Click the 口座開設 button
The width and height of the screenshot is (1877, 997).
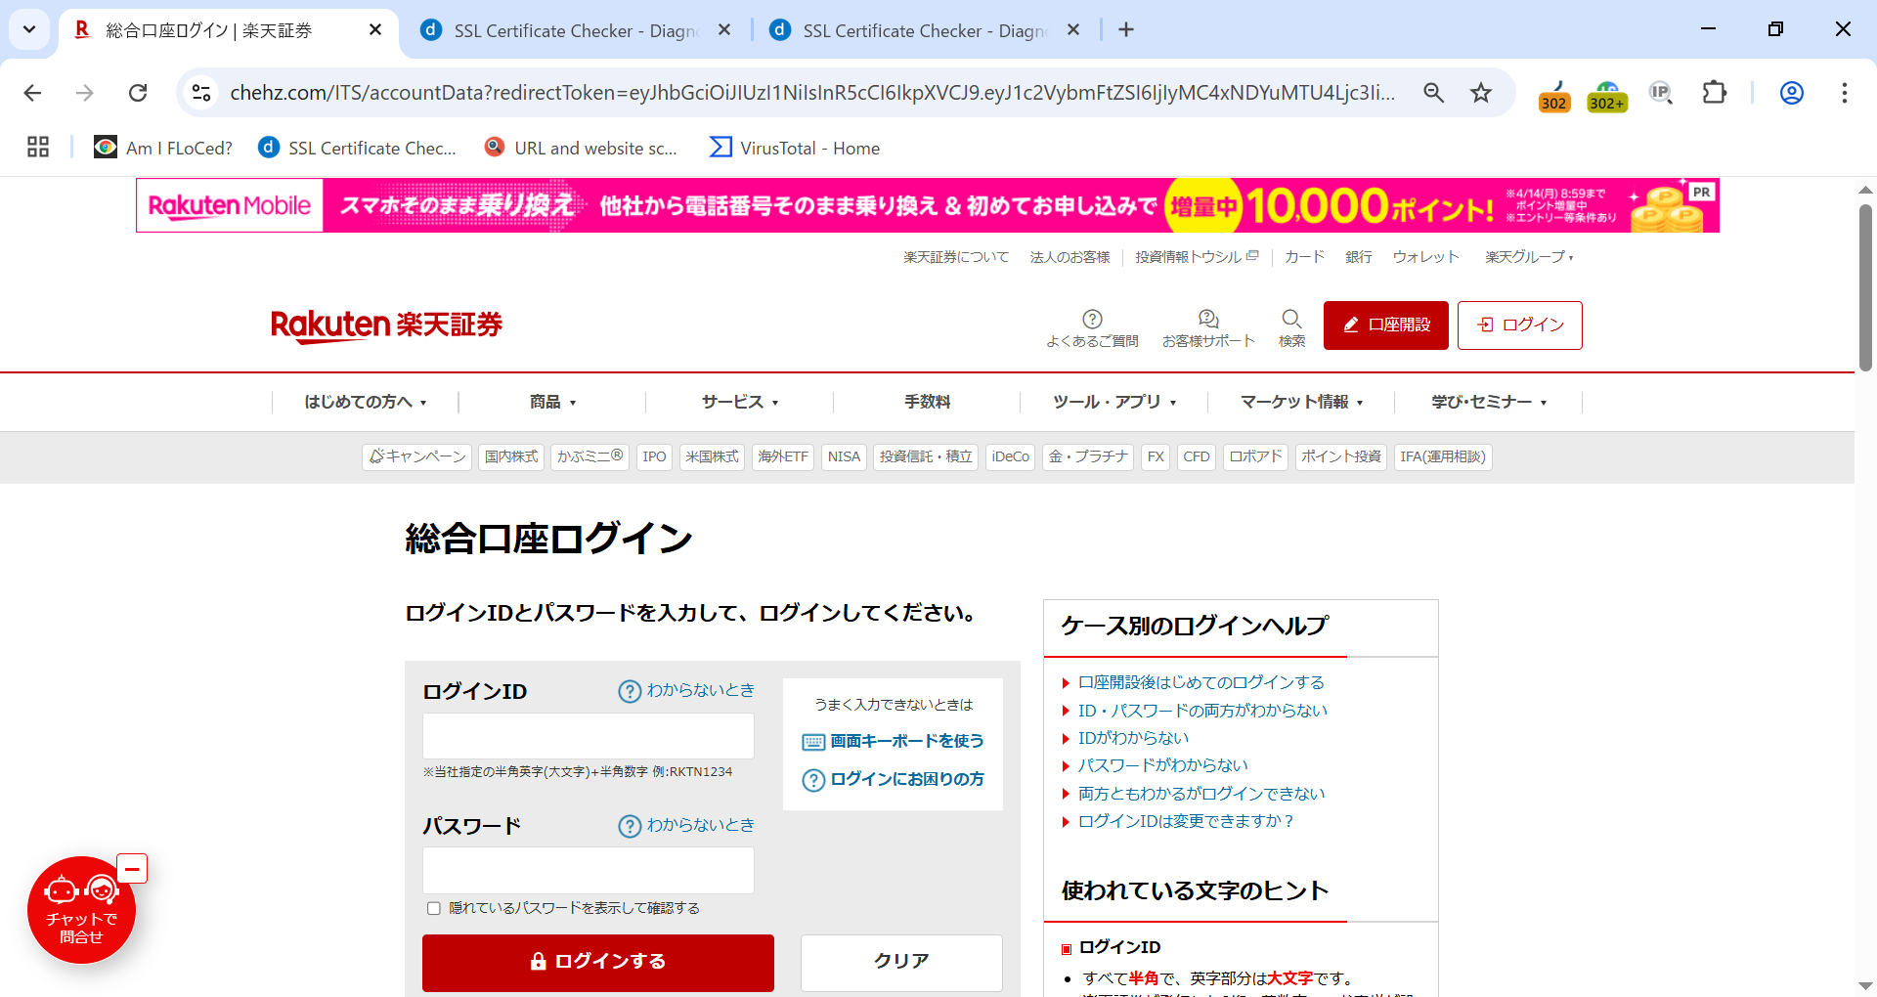pyautogui.click(x=1386, y=325)
